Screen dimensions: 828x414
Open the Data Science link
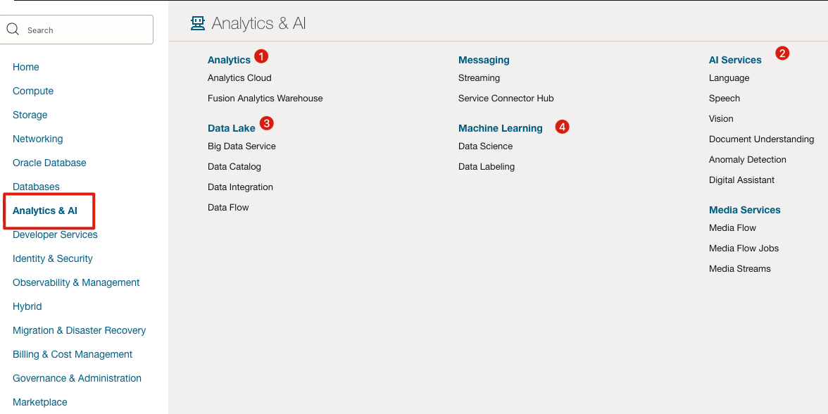[485, 146]
